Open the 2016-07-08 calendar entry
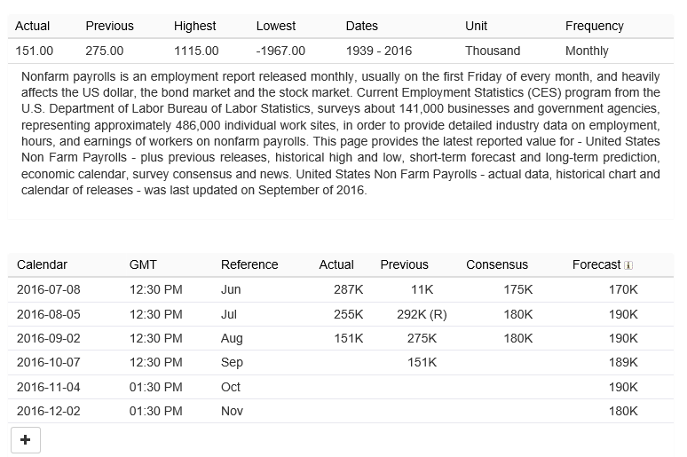 click(x=48, y=289)
